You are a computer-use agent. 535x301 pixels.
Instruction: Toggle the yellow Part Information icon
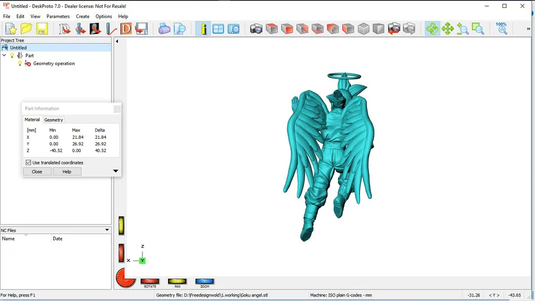click(203, 29)
